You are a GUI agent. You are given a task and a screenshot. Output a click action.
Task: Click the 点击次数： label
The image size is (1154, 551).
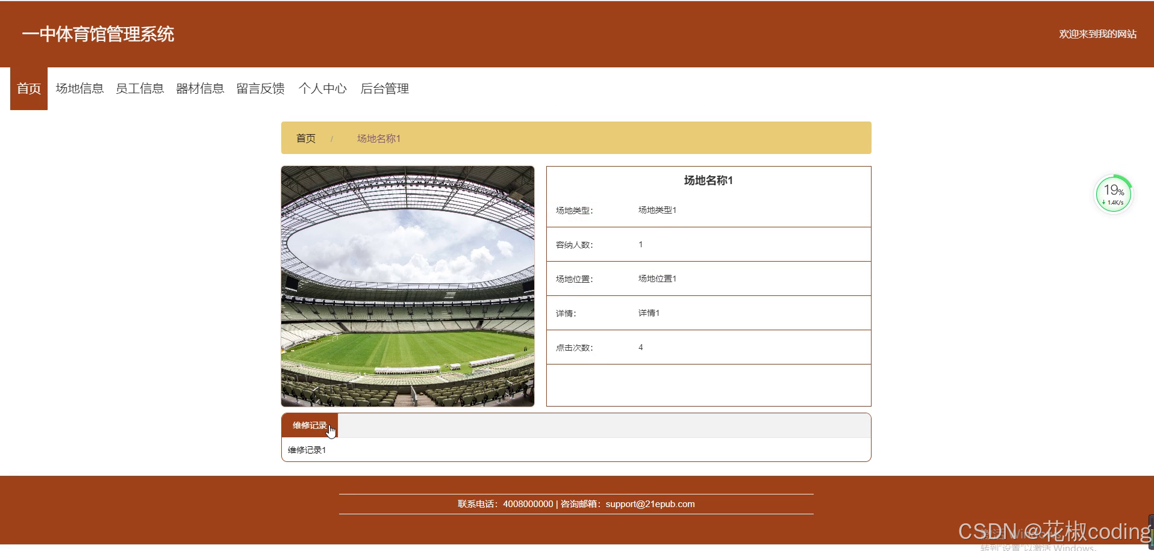575,348
